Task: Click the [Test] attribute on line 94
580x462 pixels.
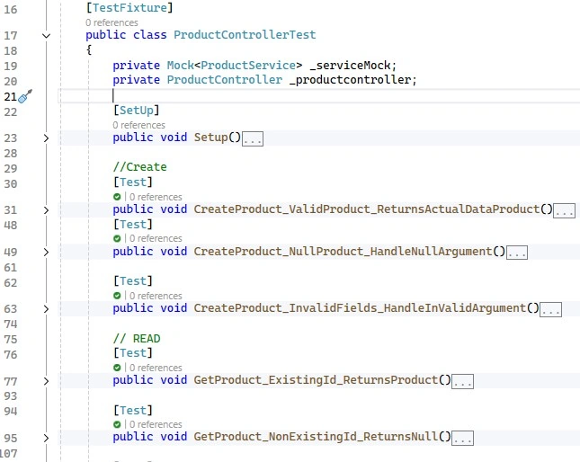Action: pos(133,411)
